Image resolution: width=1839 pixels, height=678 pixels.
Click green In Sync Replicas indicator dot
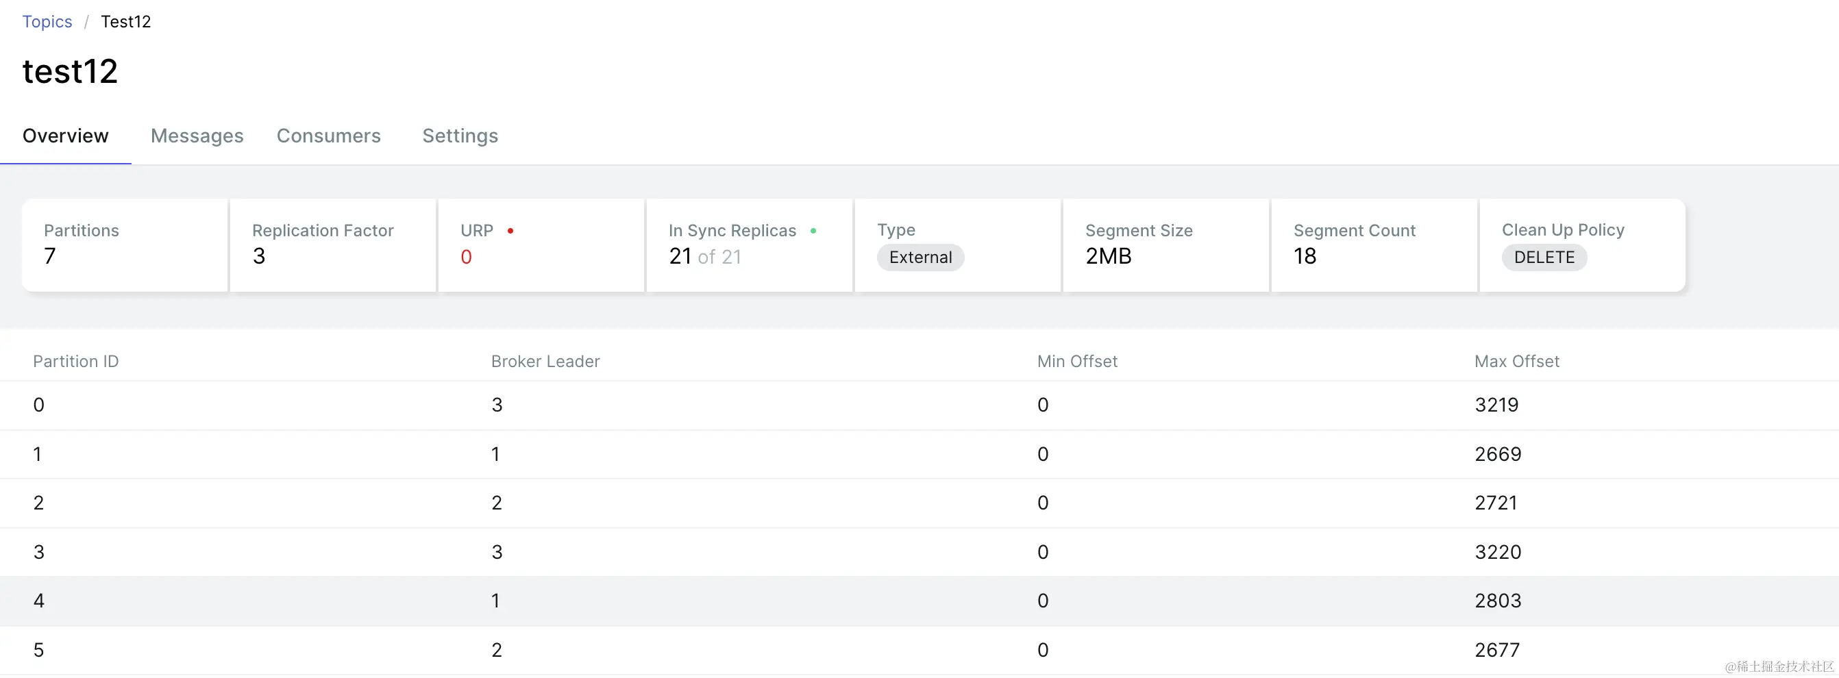[813, 231]
